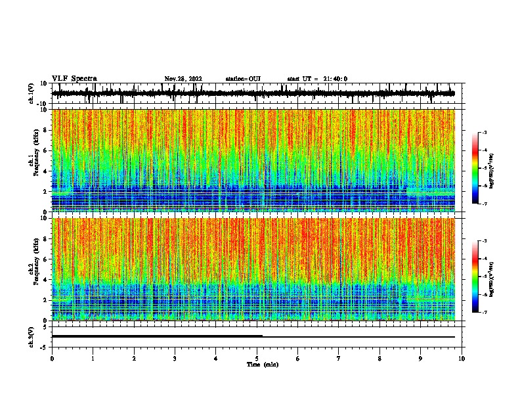Viewport: 520px width, 402px height.
Task: Click the '8' tick on the Time axis
Action: pos(379,359)
